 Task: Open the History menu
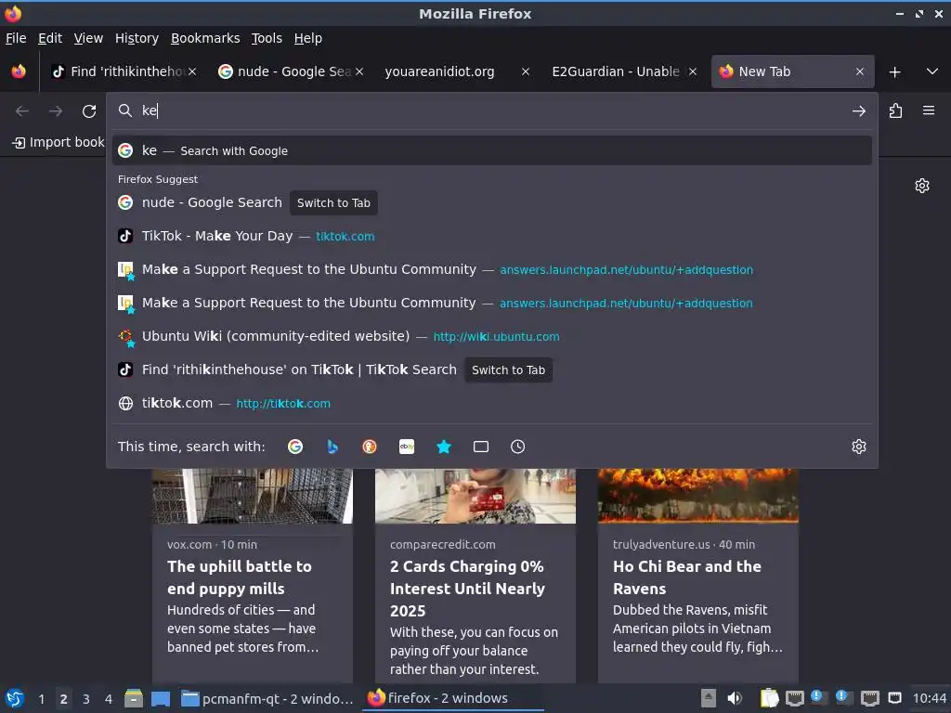pos(137,38)
